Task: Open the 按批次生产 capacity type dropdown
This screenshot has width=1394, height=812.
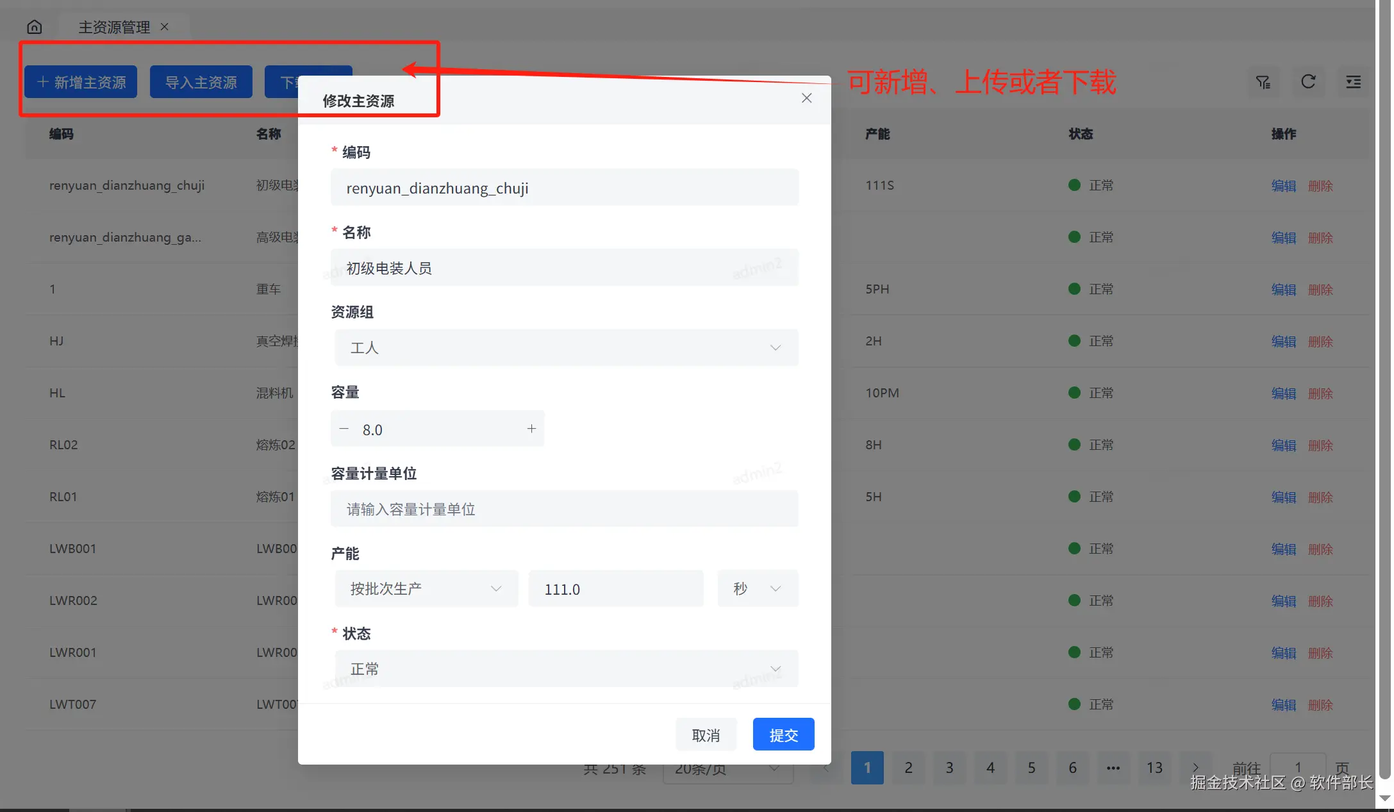Action: (426, 588)
